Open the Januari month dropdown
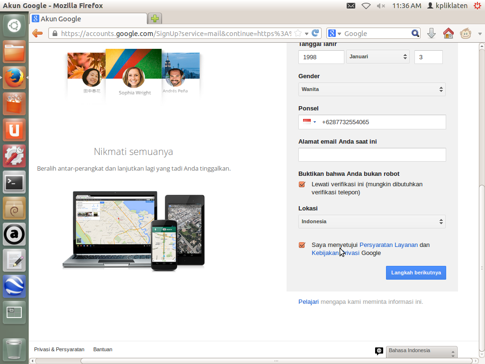Image resolution: width=485 pixels, height=364 pixels. [377, 57]
